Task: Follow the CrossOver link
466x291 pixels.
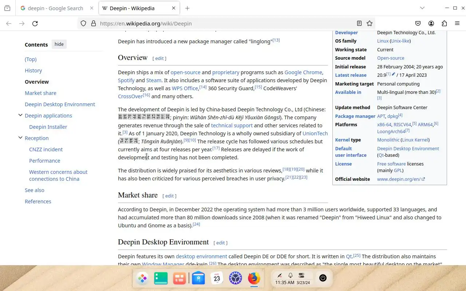Action: [x=130, y=96]
